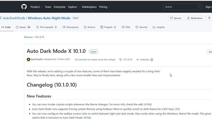Open issue #206 link
212x119 pixels.
(87, 118)
